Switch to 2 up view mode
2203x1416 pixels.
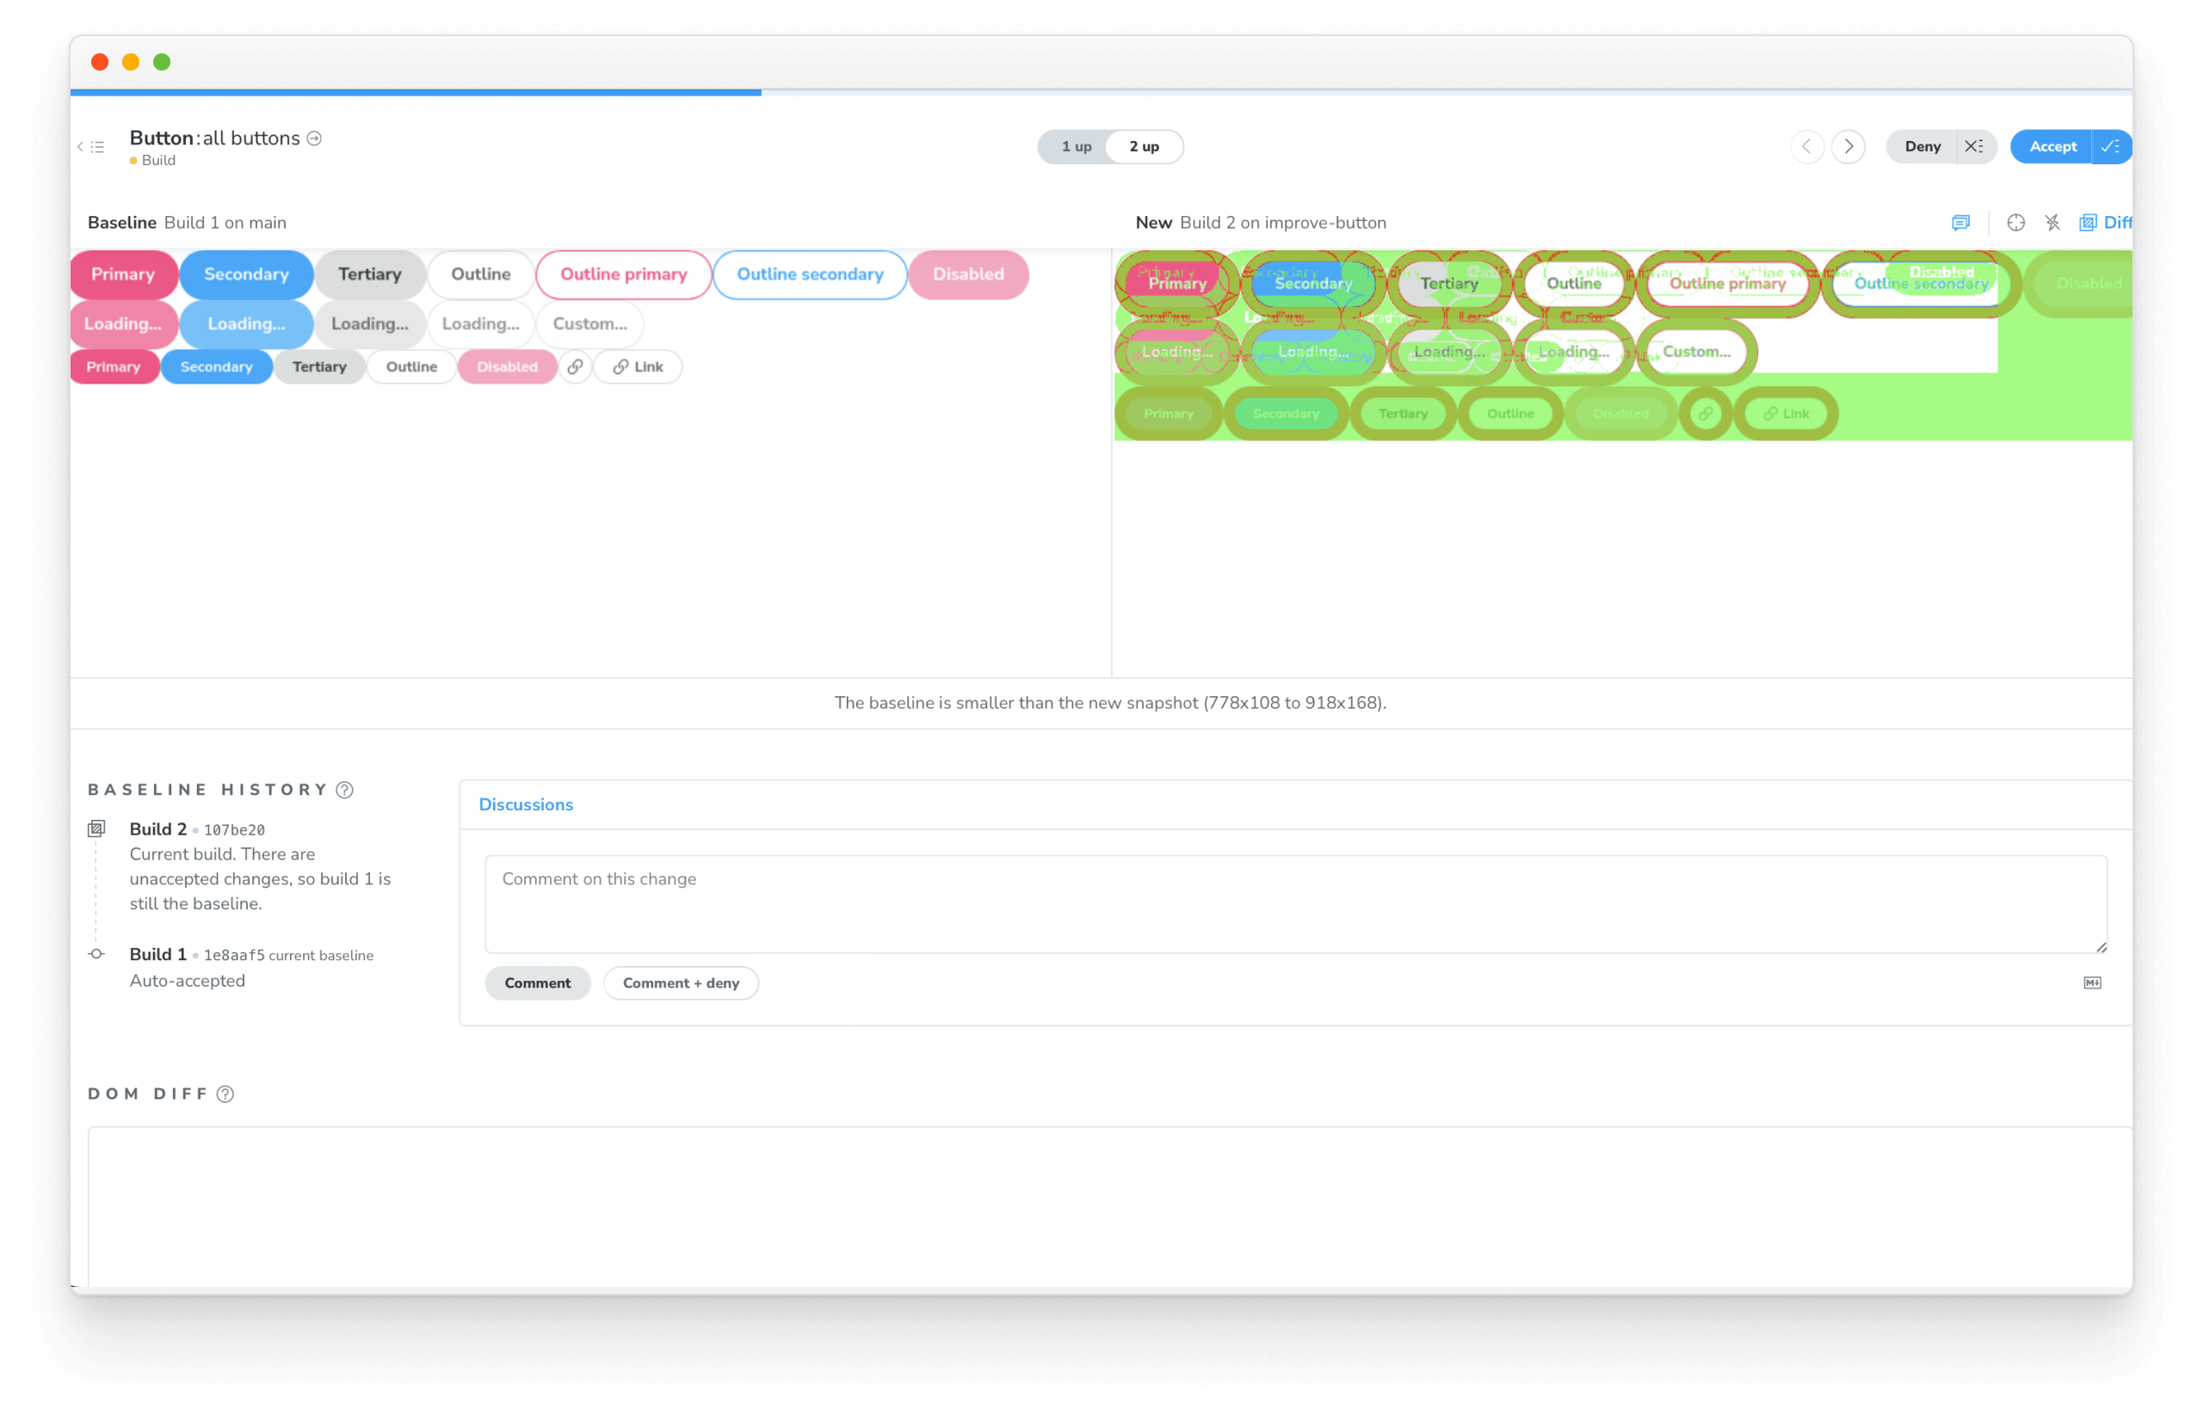point(1145,146)
